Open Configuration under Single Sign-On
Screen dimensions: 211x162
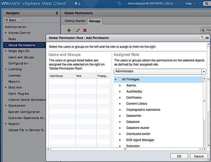[18, 63]
